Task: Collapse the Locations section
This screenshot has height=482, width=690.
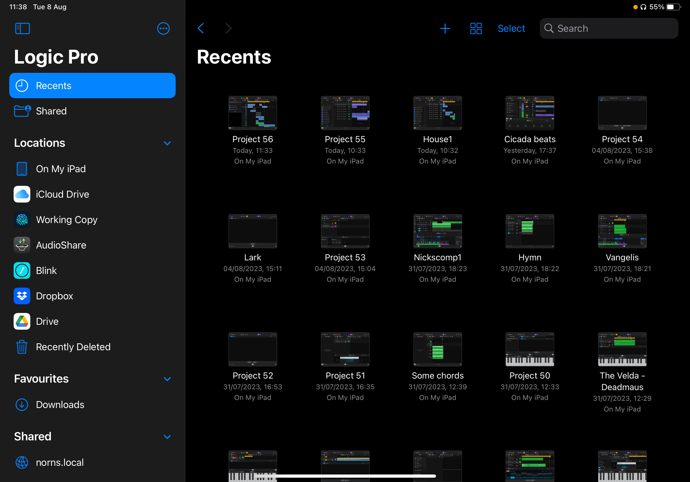Action: (x=167, y=143)
